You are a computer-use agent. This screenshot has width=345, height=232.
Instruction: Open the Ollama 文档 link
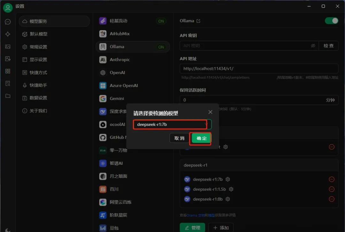pos(195,215)
